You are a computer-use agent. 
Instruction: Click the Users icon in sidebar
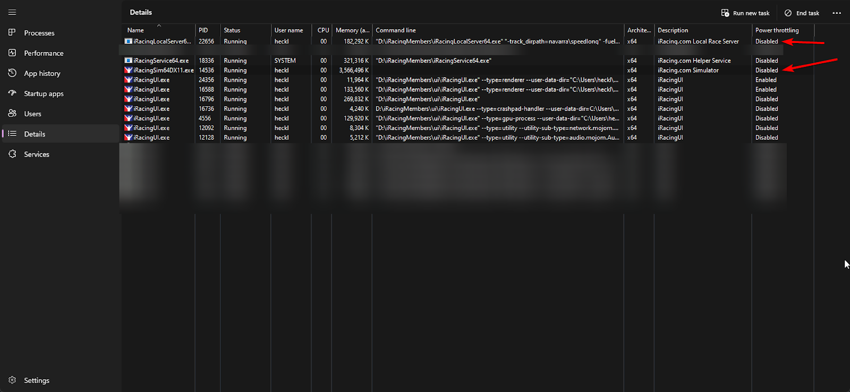(12, 113)
